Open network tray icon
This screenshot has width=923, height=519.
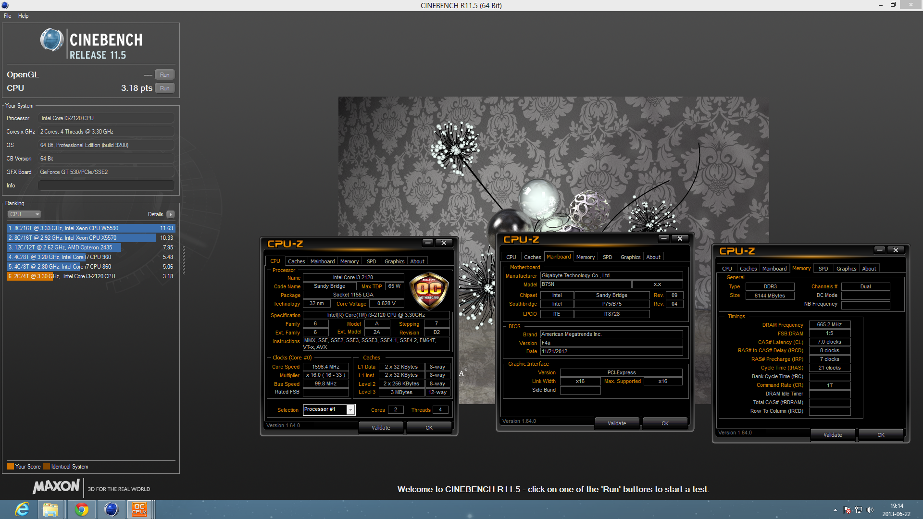click(858, 510)
